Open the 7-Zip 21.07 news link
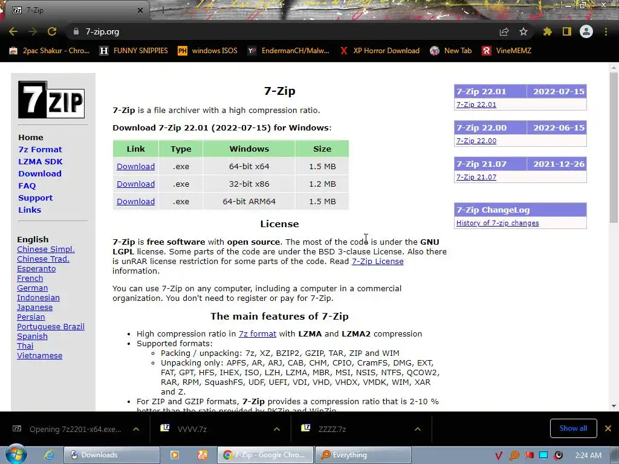Viewport: 619px width, 464px height. 476,177
